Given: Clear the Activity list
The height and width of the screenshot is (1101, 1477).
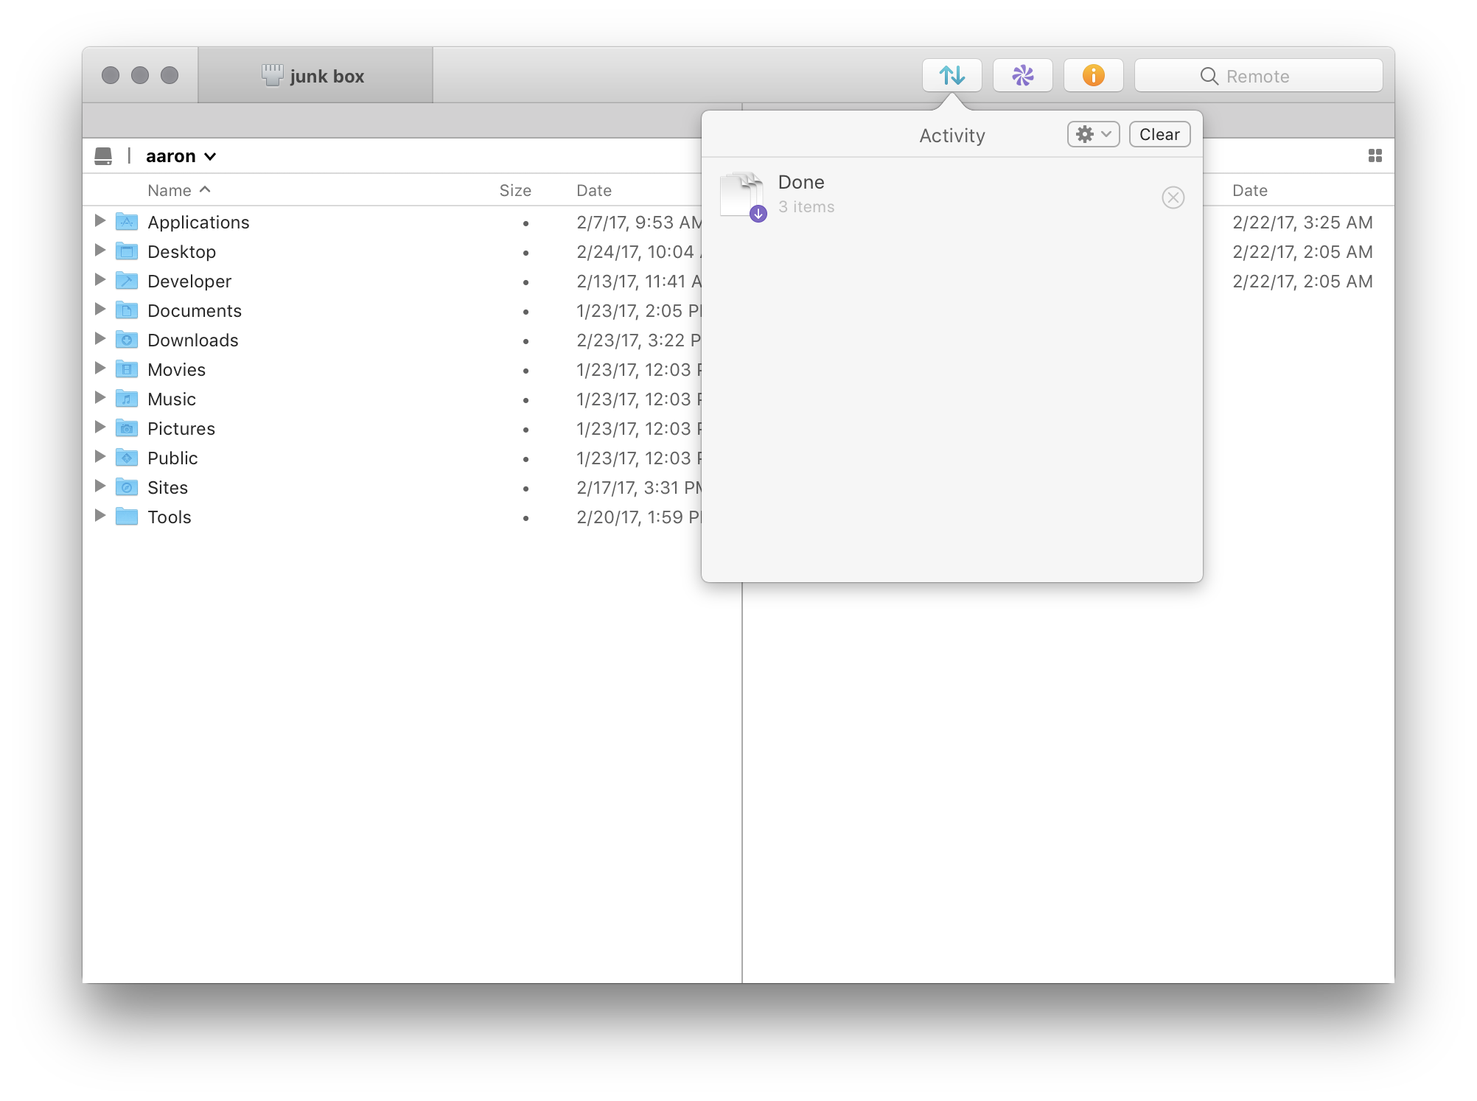Looking at the screenshot, I should click(1159, 134).
